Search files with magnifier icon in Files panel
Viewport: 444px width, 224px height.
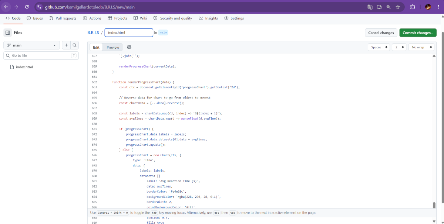point(74,45)
